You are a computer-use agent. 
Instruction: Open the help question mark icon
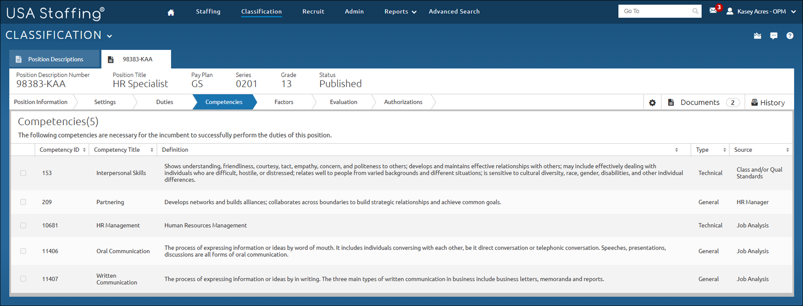[x=790, y=36]
